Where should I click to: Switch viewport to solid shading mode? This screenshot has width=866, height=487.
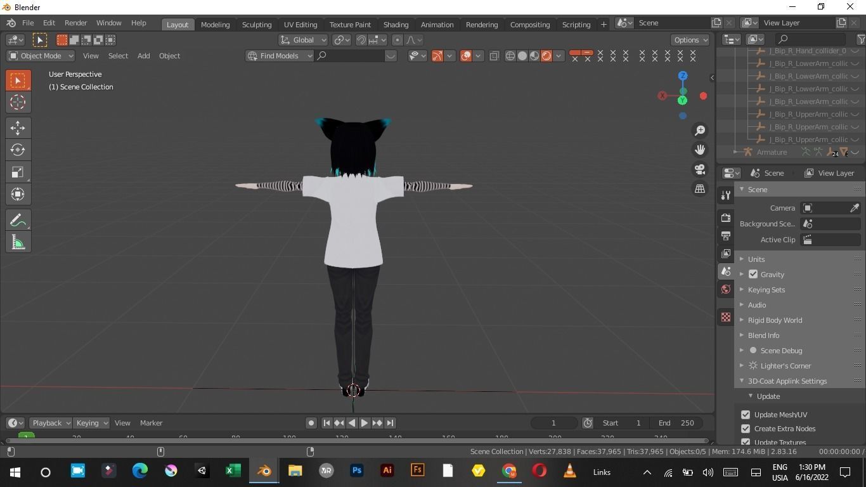pyautogui.click(x=522, y=56)
